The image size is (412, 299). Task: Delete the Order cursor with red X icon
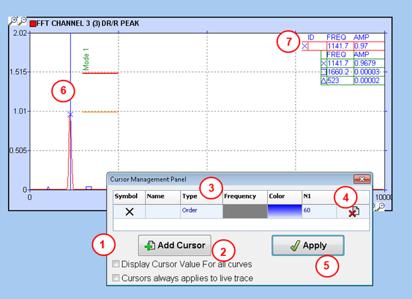(x=353, y=212)
